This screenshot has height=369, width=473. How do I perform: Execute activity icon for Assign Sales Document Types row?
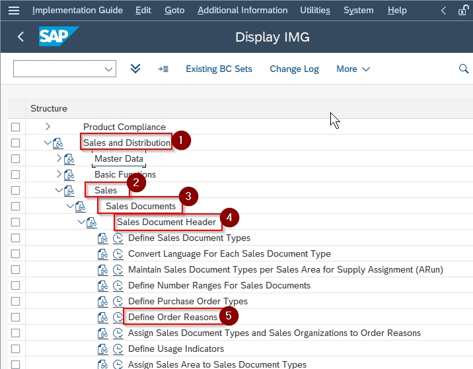118,333
